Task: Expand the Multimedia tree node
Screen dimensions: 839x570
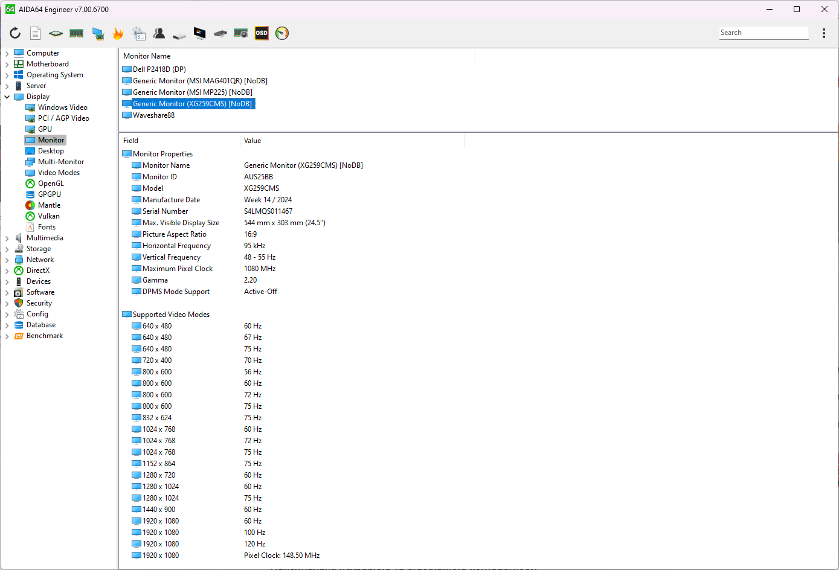Action: pyautogui.click(x=7, y=239)
